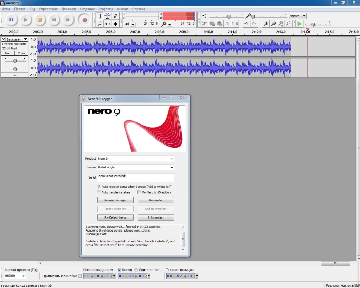360x288 pixels.
Task: Click the 2:10,0 mark on timeline ruler
Action: coord(208,32)
